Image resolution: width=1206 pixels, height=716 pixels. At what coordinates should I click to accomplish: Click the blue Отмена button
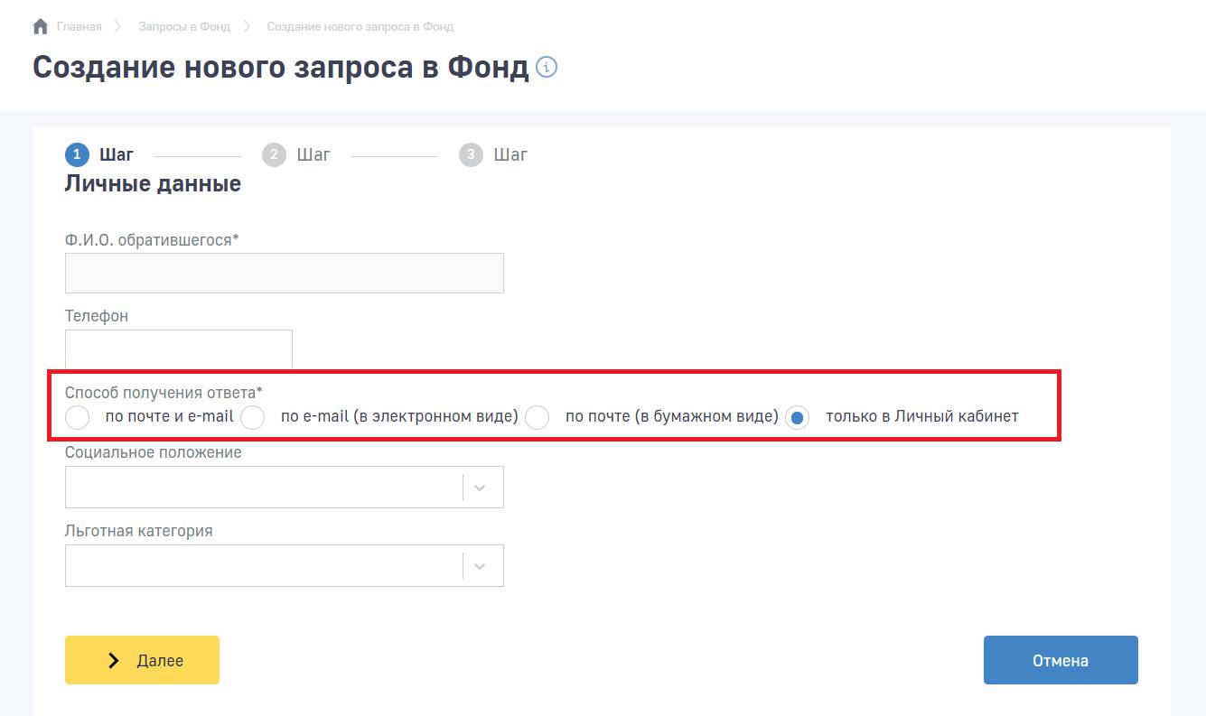[1060, 660]
